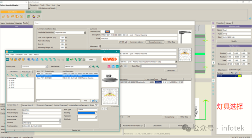Open the Warranty URBAN [O3] dropdown
252x138 pixels.
(60, 123)
